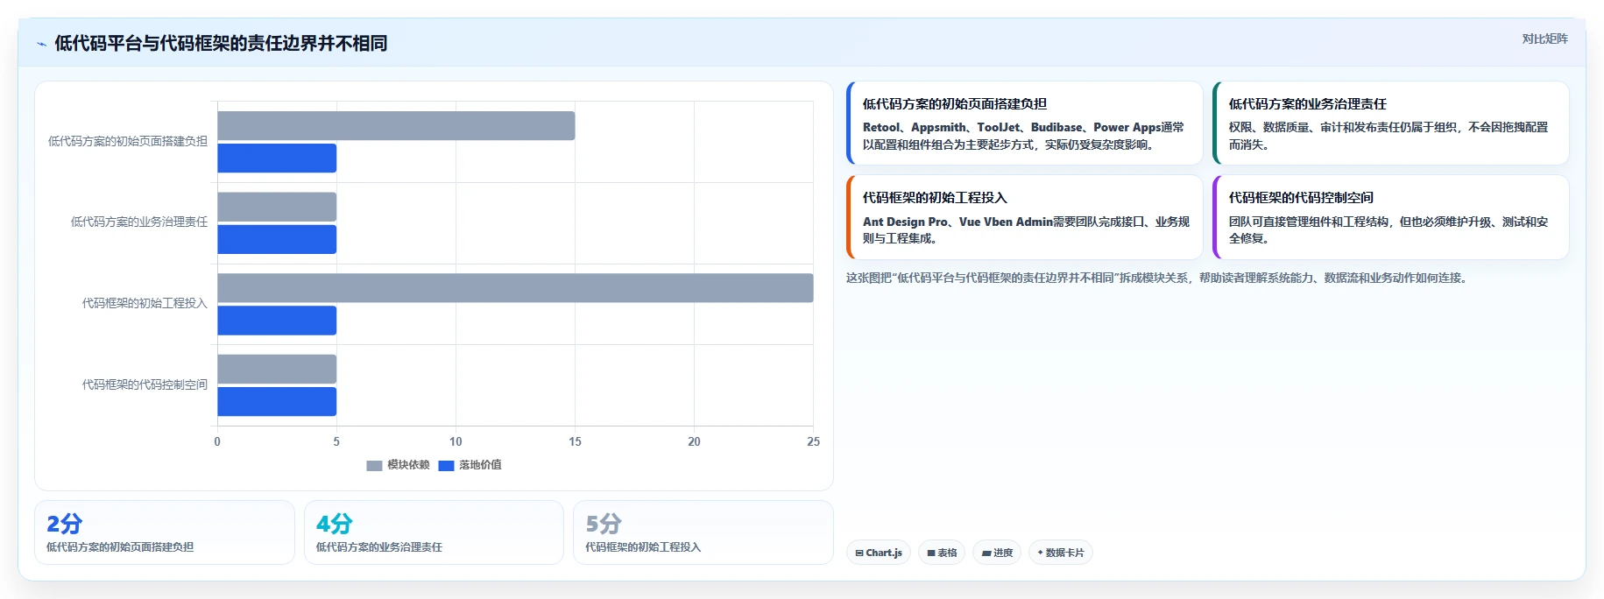Click the 模块依赖 legend label
Viewport: 1604px width, 599px height.
(408, 465)
